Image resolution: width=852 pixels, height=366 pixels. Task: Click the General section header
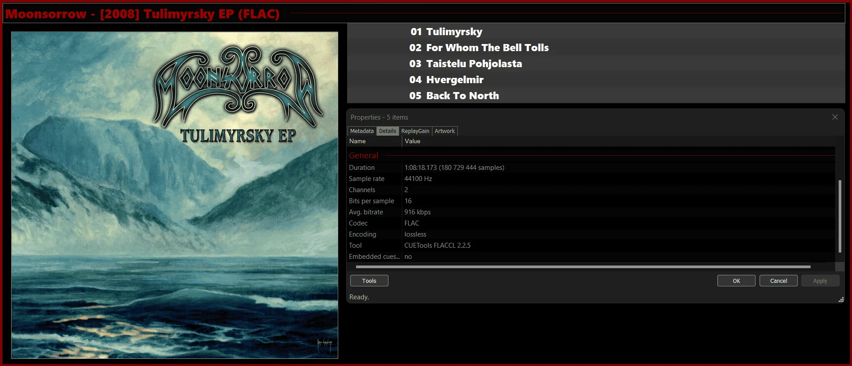point(364,155)
